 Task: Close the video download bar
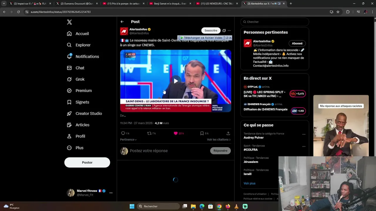click(230, 38)
